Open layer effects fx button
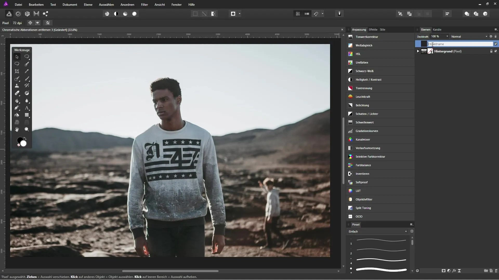 [x=454, y=271]
